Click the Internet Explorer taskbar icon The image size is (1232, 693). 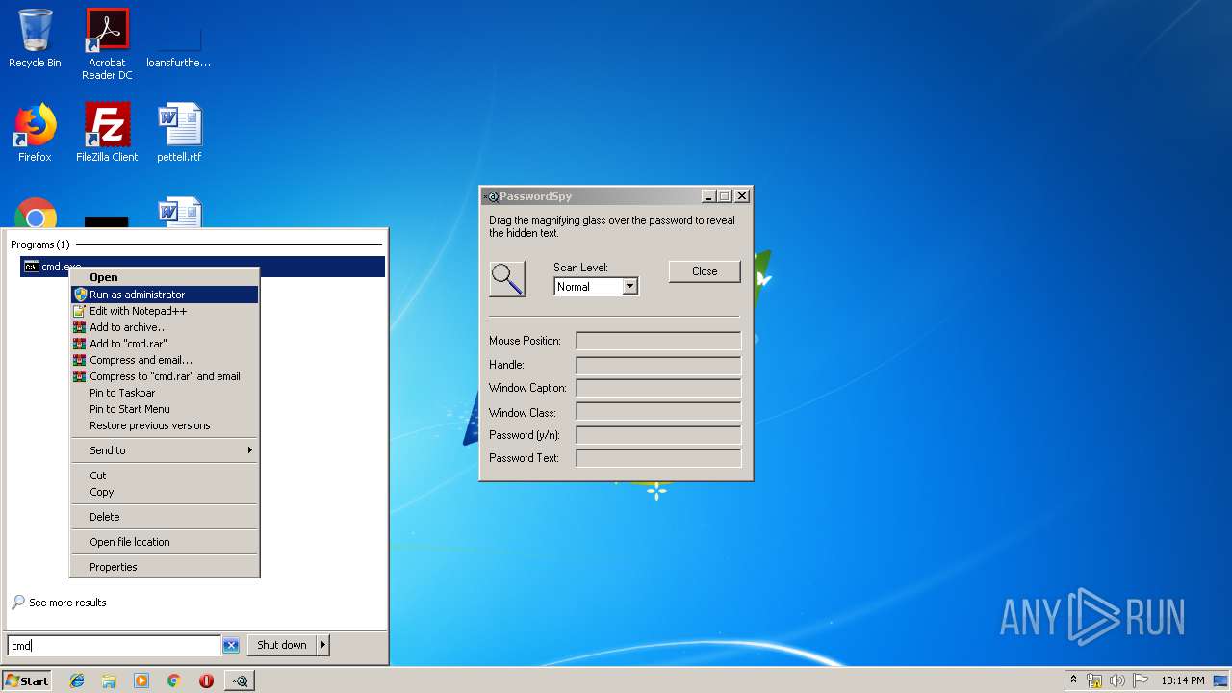[x=77, y=680]
